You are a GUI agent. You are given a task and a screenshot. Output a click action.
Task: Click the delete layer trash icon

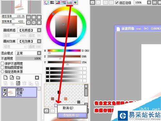24,83
